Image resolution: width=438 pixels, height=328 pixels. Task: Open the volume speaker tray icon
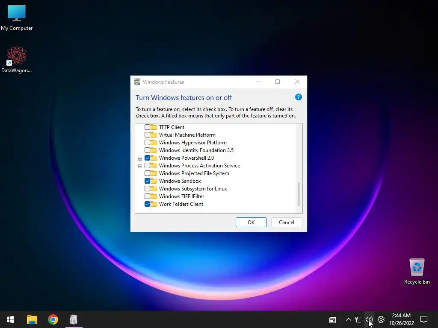369,319
